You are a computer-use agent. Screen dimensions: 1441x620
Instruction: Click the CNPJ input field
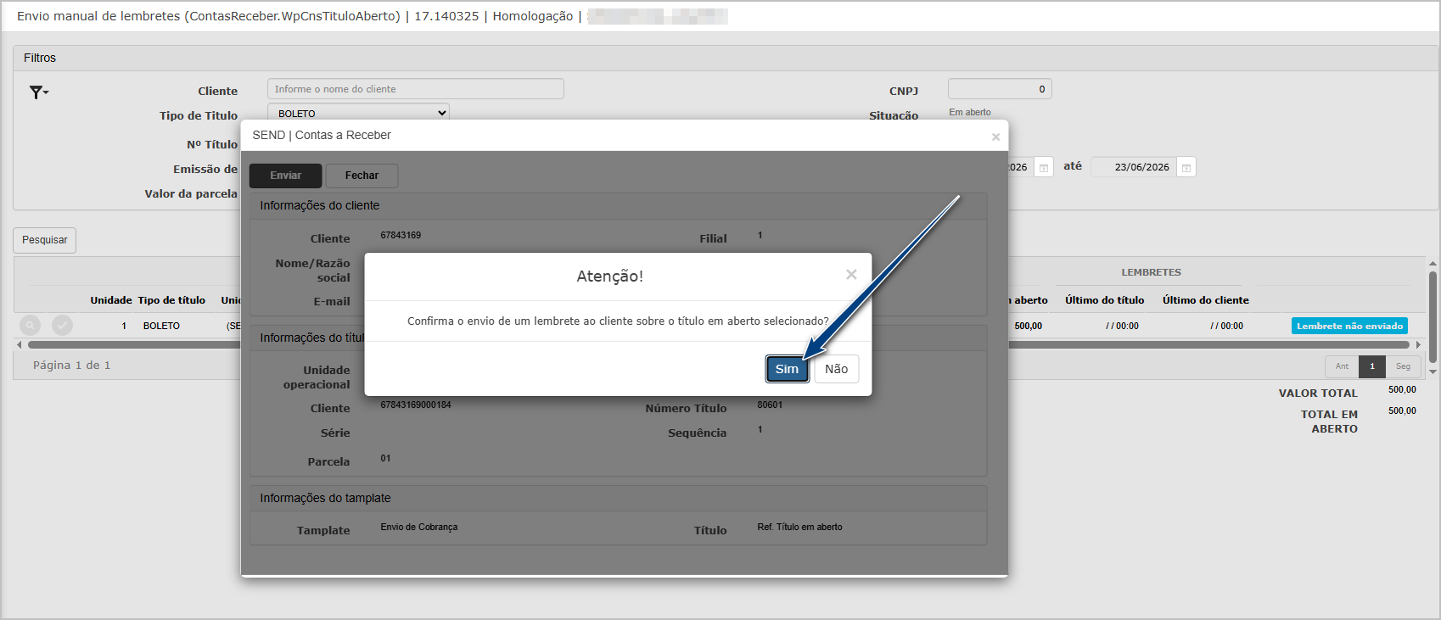1000,89
